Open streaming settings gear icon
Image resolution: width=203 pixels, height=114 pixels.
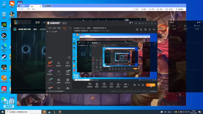pyautogui.click(x=143, y=85)
